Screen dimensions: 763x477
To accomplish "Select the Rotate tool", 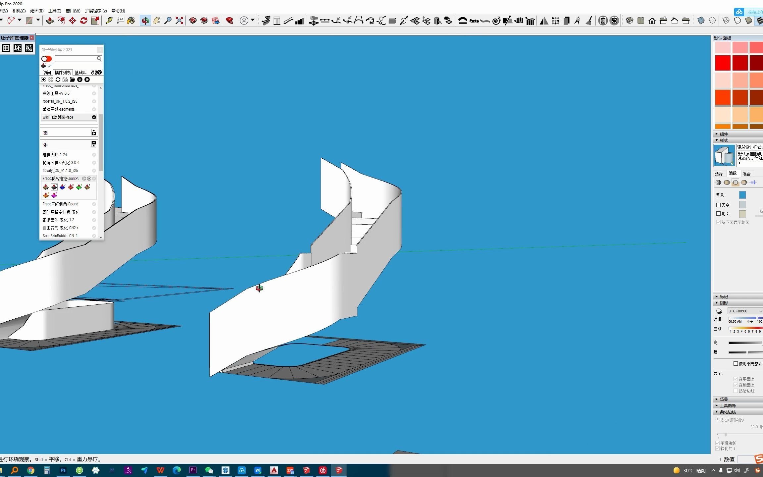I will pyautogui.click(x=84, y=21).
